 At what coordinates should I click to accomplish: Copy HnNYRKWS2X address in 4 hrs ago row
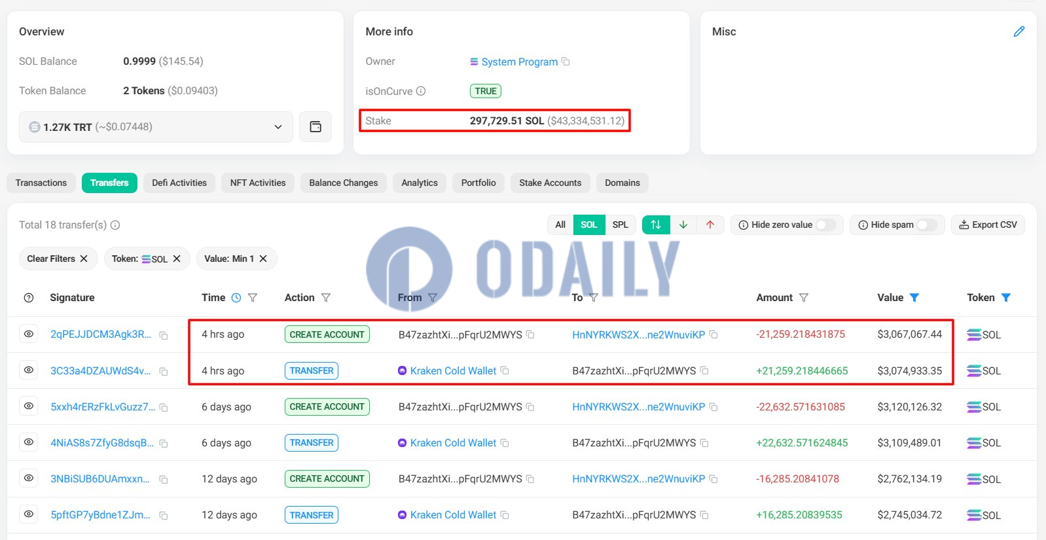tap(713, 334)
